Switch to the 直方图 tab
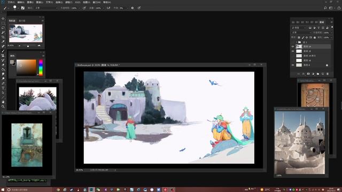The height and width of the screenshot is (192, 342). coord(22,21)
